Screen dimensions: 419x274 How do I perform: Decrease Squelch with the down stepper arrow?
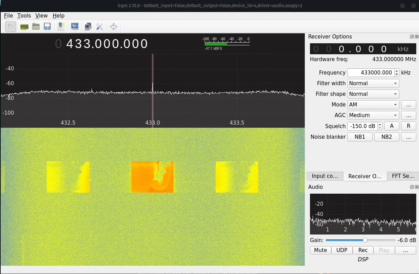380,128
